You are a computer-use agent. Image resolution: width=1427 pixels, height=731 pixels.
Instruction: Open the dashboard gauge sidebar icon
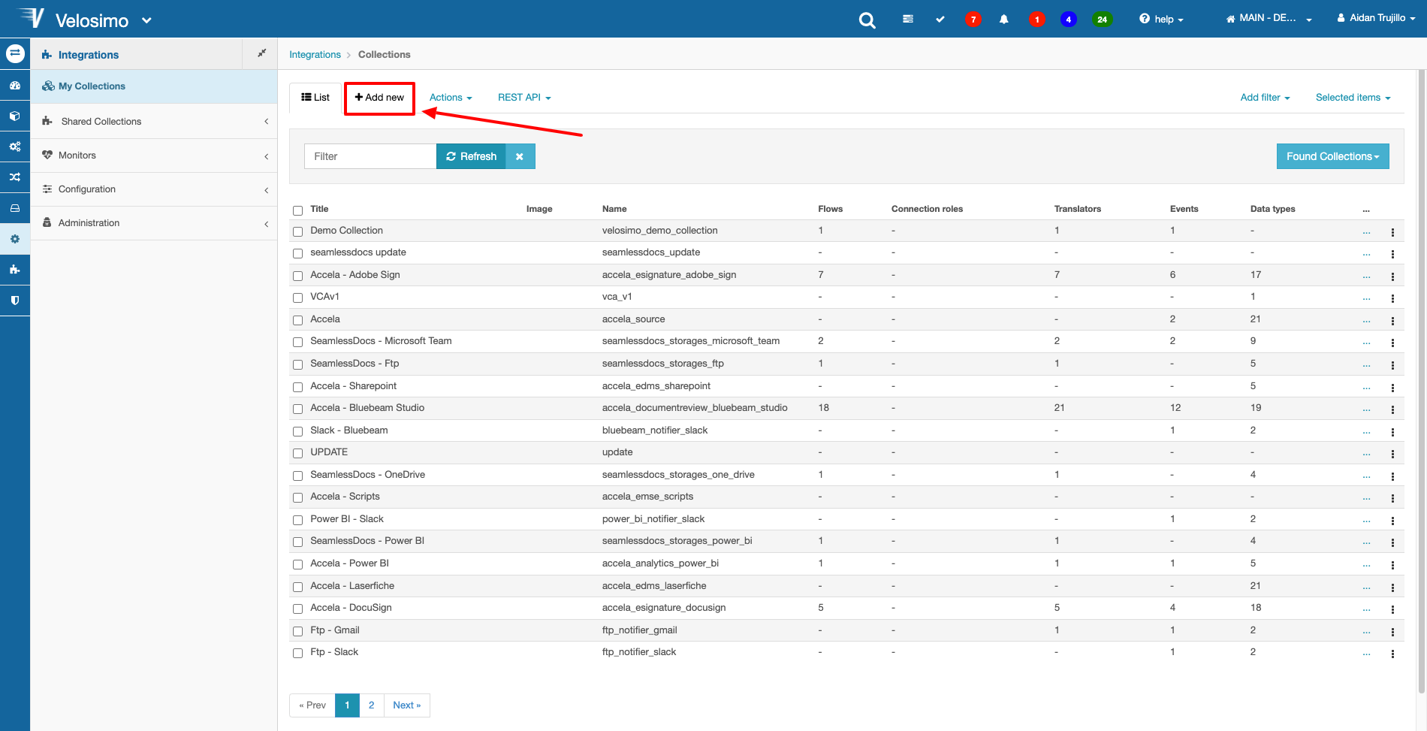click(x=15, y=86)
